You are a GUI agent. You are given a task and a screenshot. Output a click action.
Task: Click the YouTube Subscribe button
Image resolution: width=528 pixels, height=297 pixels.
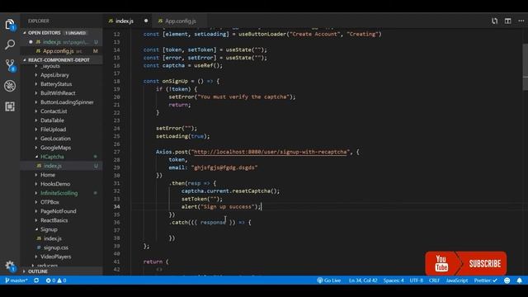[x=465, y=263]
